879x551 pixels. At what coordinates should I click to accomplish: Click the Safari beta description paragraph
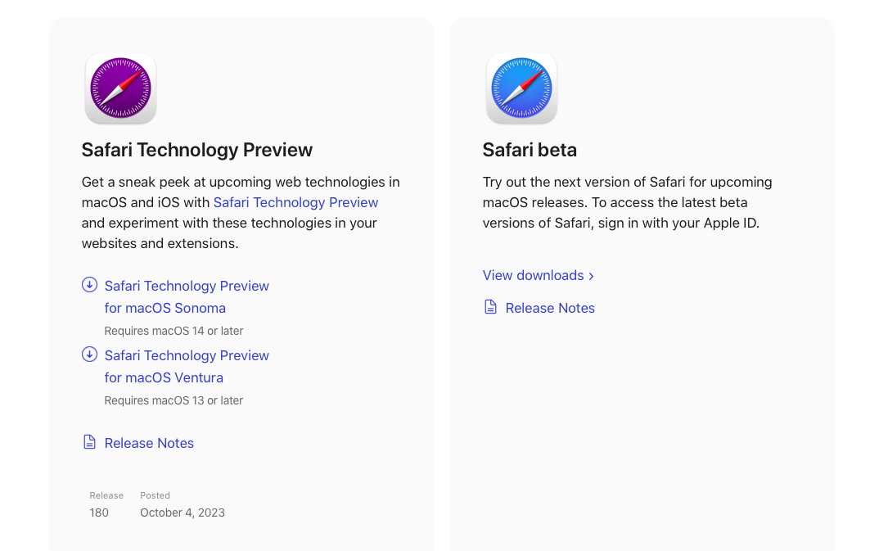(x=627, y=202)
